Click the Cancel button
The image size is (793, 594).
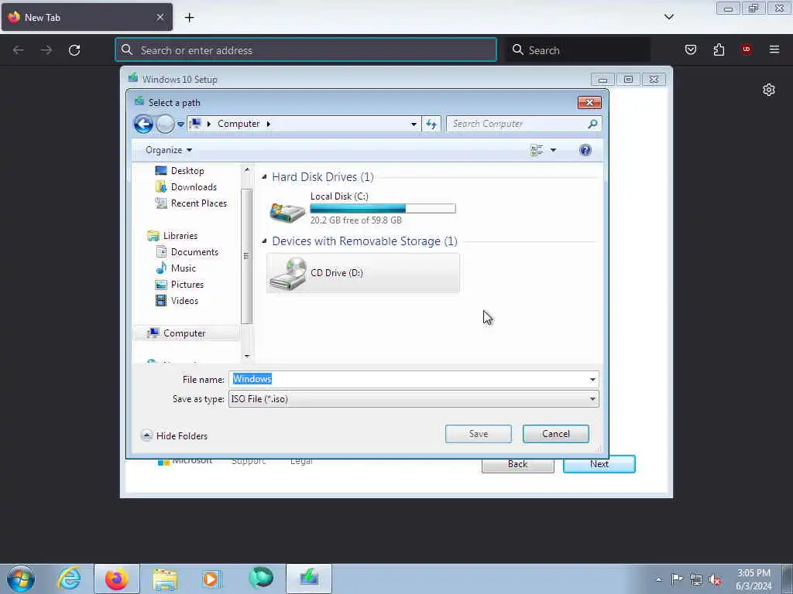[556, 434]
